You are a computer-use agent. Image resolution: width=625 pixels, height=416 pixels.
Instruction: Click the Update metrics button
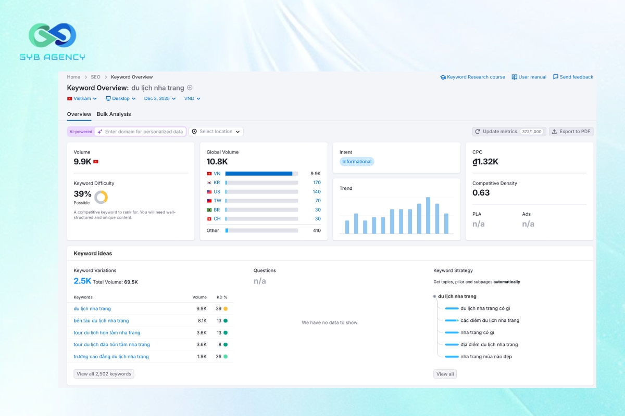click(509, 132)
